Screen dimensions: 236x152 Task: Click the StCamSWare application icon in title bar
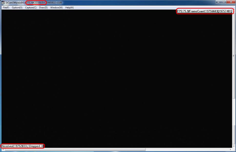coord(3,3)
